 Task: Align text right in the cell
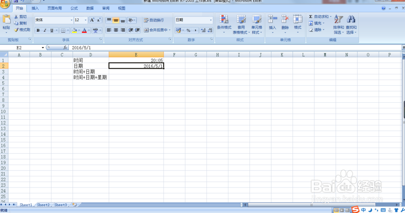point(123,30)
